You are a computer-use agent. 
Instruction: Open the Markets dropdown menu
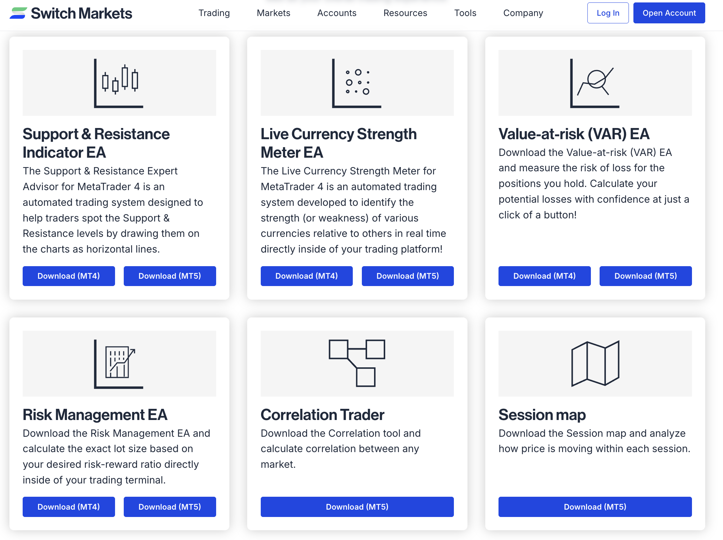click(273, 13)
